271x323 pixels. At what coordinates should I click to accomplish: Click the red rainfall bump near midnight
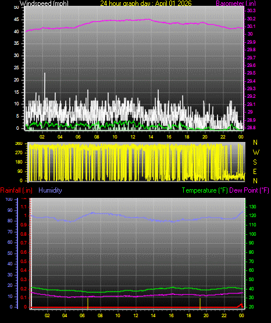click(241, 306)
